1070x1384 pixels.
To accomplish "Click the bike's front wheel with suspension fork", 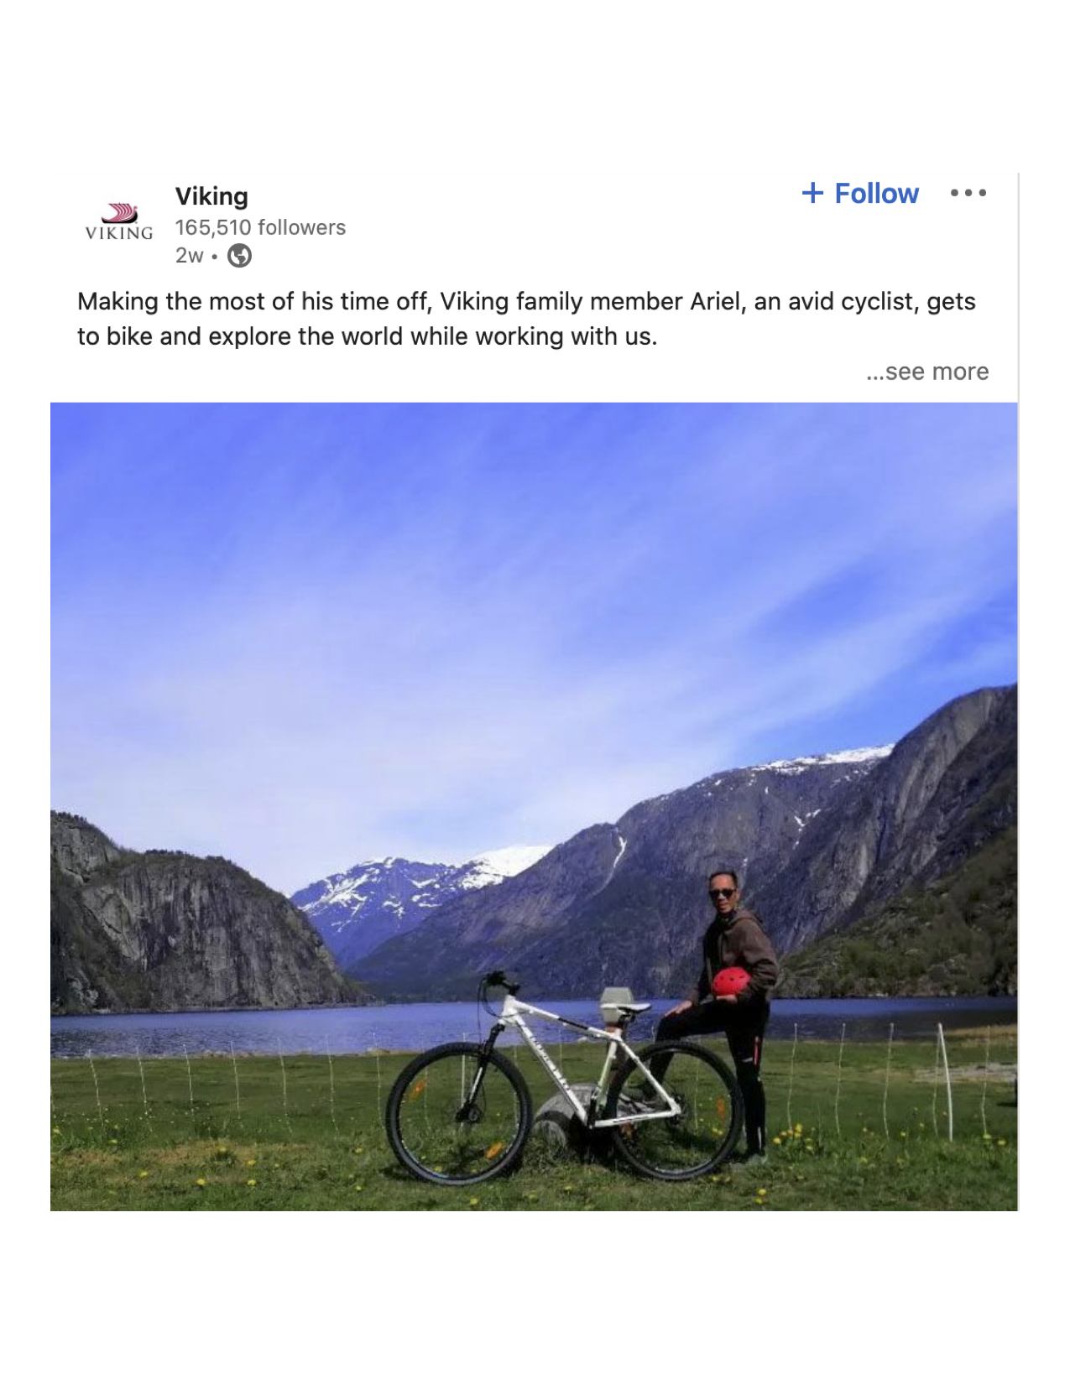I will click(458, 1112).
